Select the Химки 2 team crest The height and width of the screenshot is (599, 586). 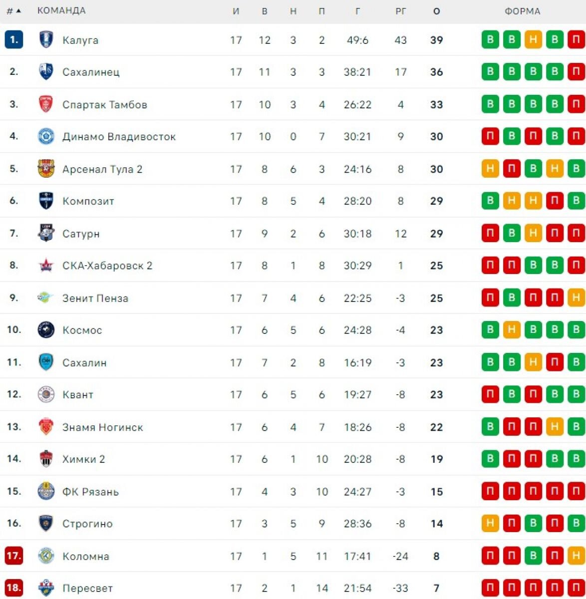[46, 459]
